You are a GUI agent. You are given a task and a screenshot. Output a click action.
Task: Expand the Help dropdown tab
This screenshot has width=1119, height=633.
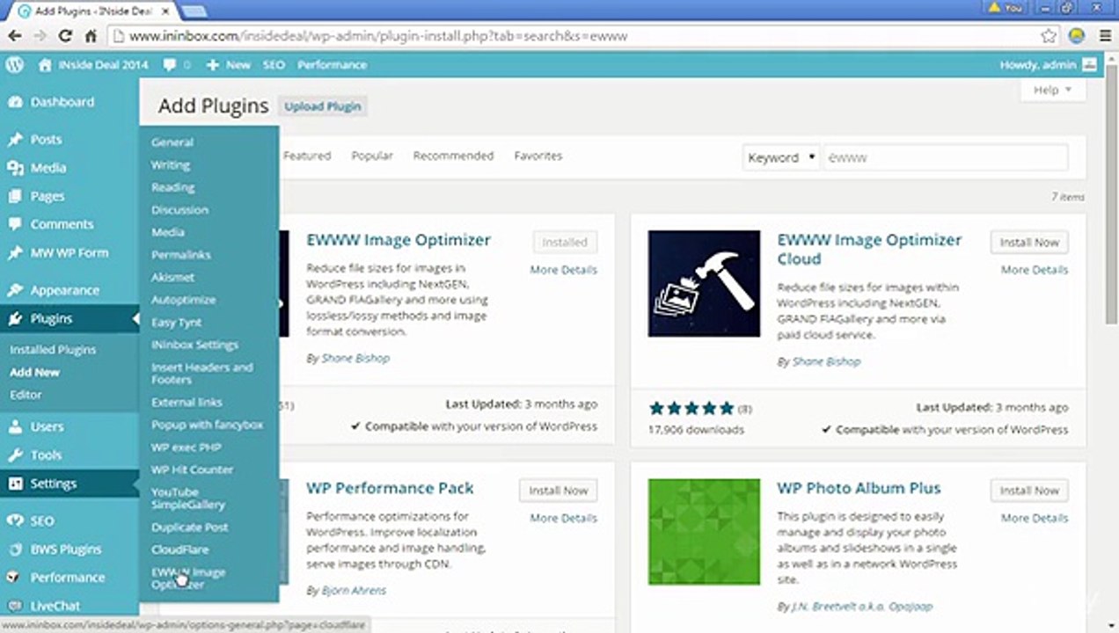(1053, 91)
